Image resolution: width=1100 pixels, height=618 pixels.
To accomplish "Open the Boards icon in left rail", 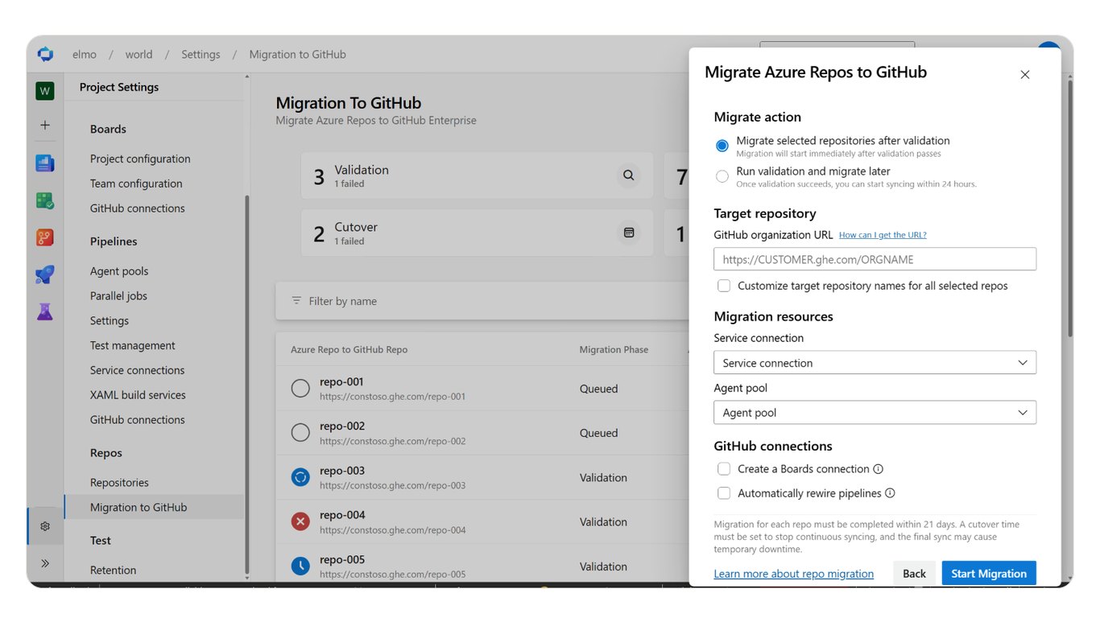I will 45,163.
